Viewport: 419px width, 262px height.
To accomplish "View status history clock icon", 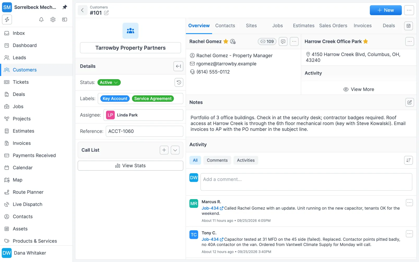I will point(179,82).
